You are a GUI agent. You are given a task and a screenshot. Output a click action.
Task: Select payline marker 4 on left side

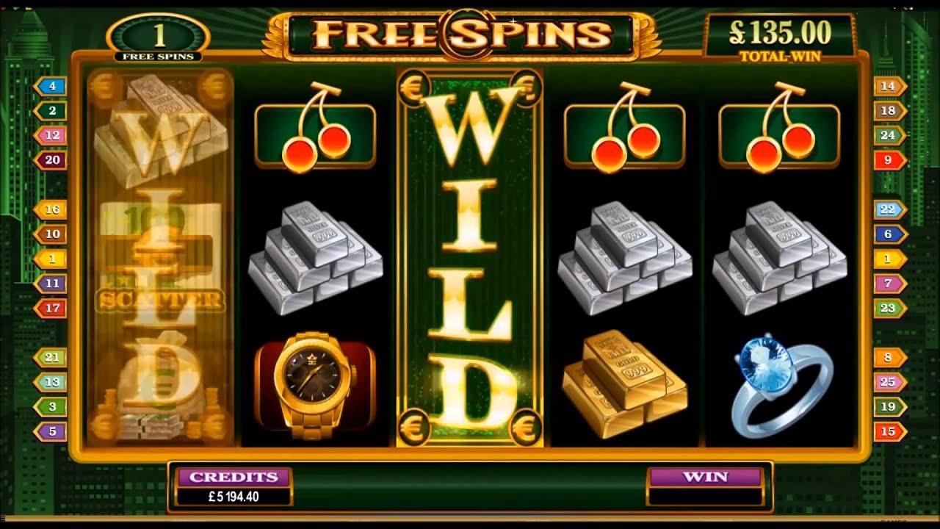pyautogui.click(x=51, y=86)
